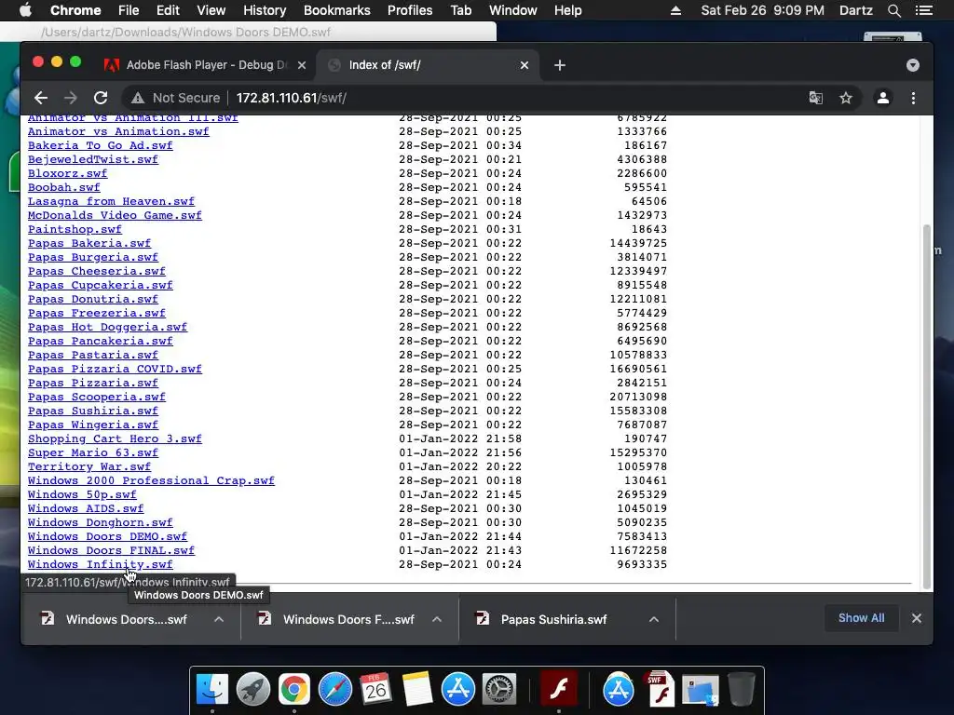Open the Chrome profile avatar icon
Image resolution: width=954 pixels, height=715 pixels.
click(x=883, y=98)
